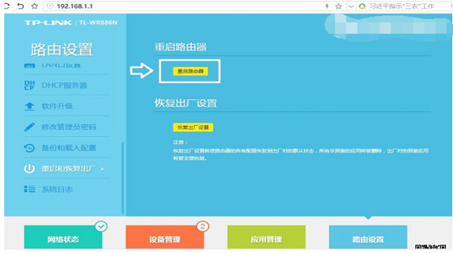Open 修改管理员密码 menu item
Screen dimensions: 453x253
69,127
